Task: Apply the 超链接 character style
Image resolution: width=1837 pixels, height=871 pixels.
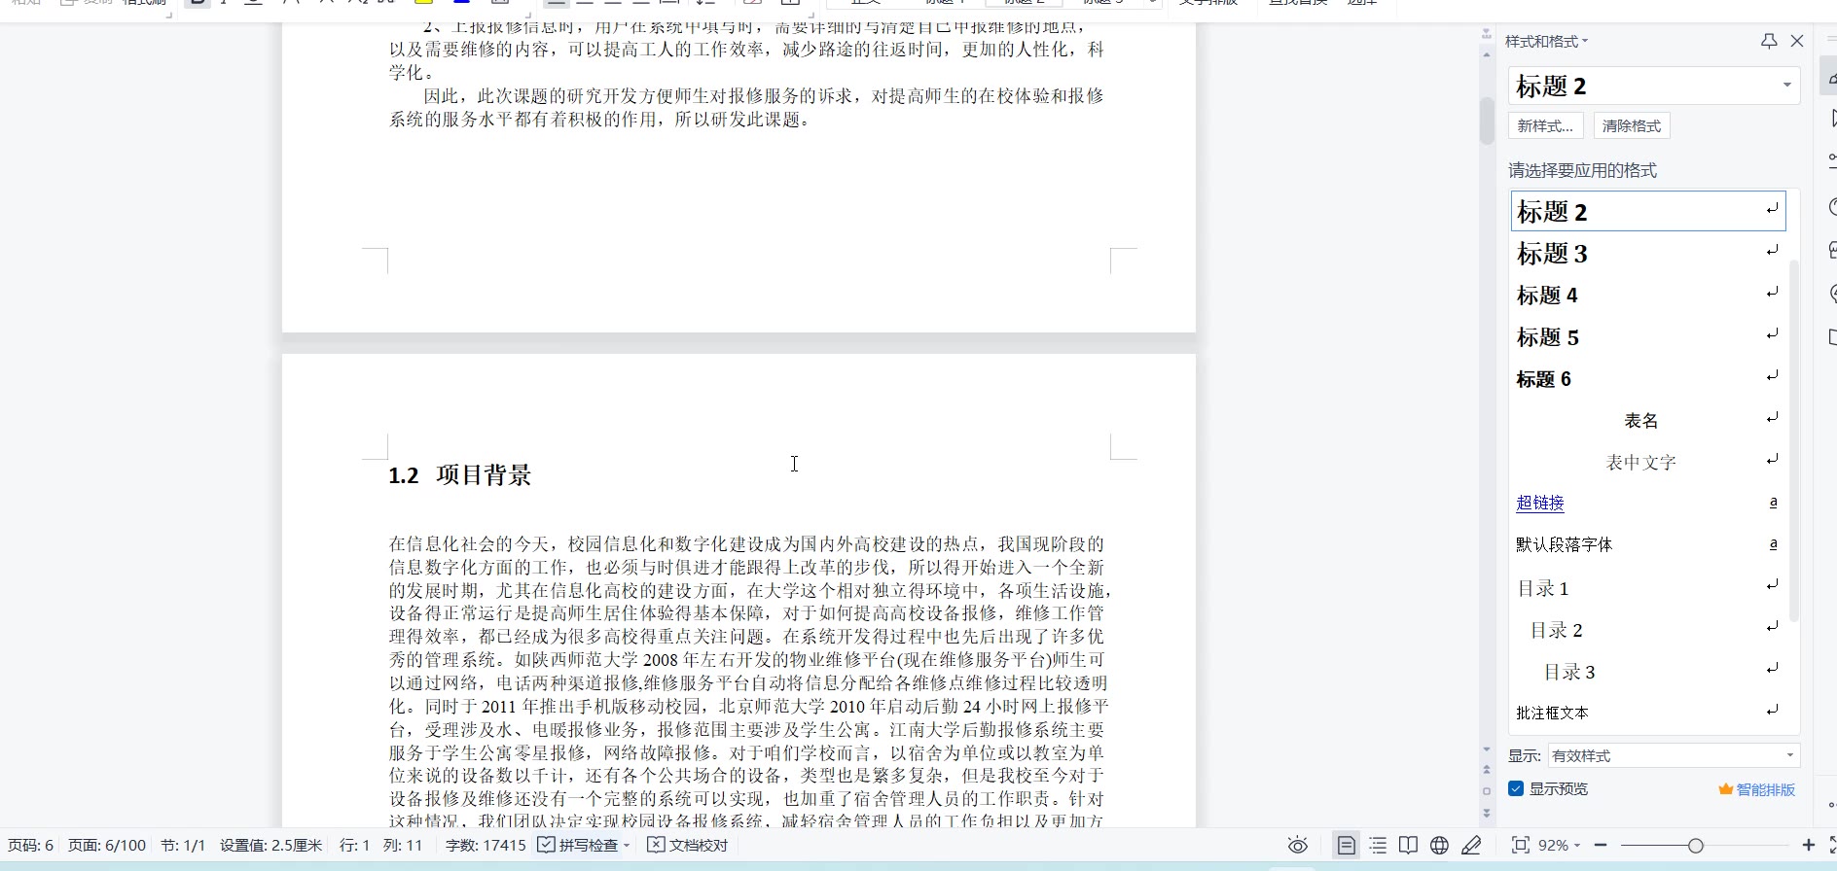Action: [x=1647, y=503]
